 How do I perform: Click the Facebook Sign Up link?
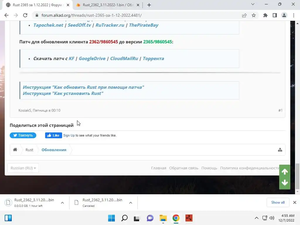coord(69,135)
